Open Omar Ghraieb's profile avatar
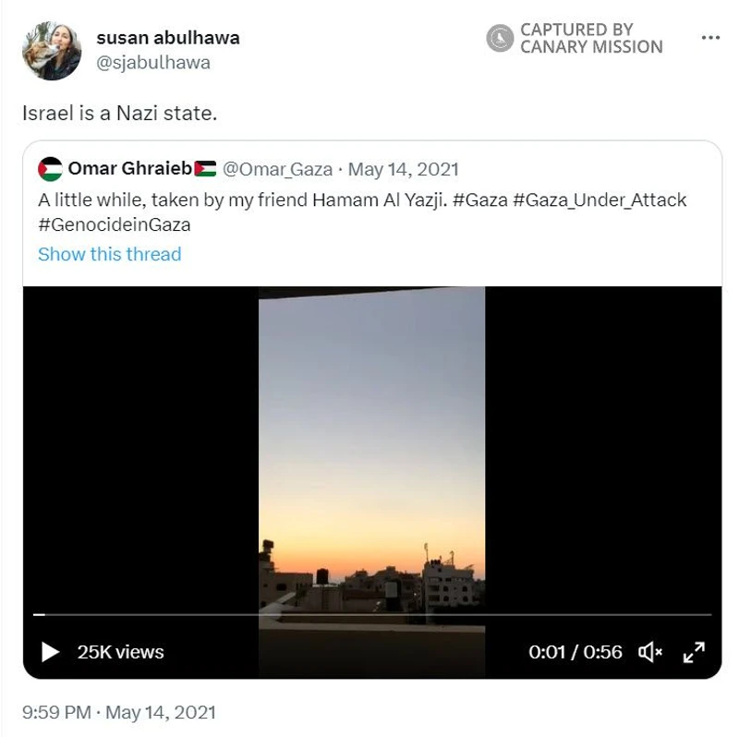The height and width of the screenshot is (737, 739). click(50, 169)
